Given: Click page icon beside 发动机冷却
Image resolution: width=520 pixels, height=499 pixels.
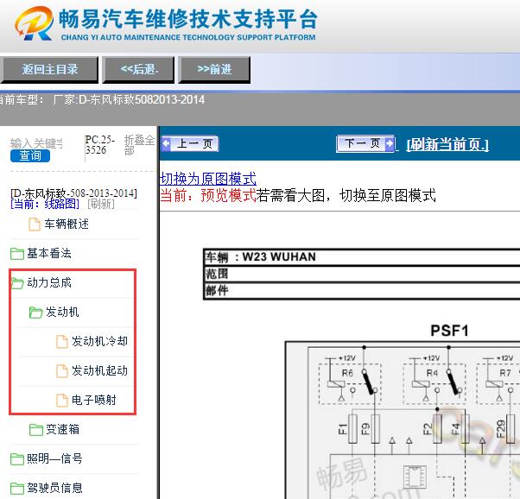Looking at the screenshot, I should (x=62, y=342).
